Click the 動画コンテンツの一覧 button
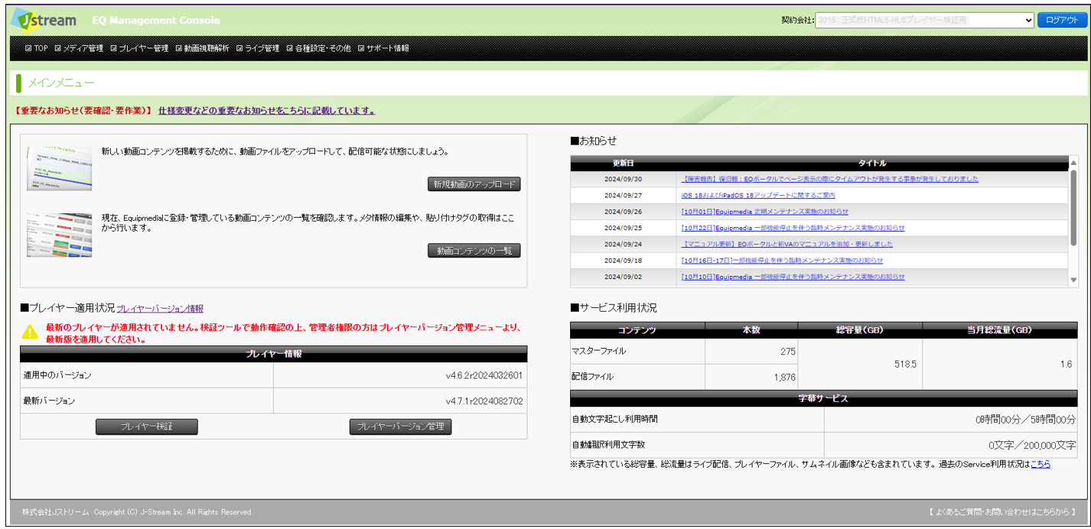This screenshot has height=529, width=1091. tap(474, 251)
